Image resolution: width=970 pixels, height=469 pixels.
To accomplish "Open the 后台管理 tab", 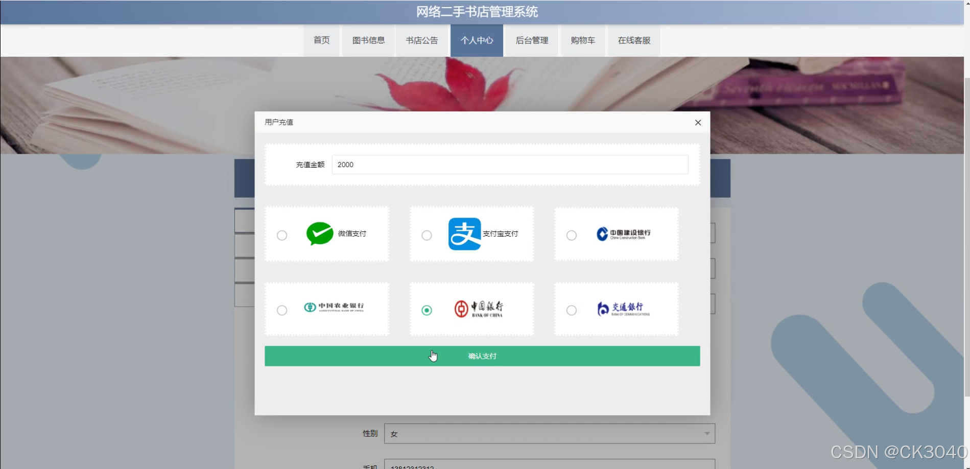I will tap(532, 40).
